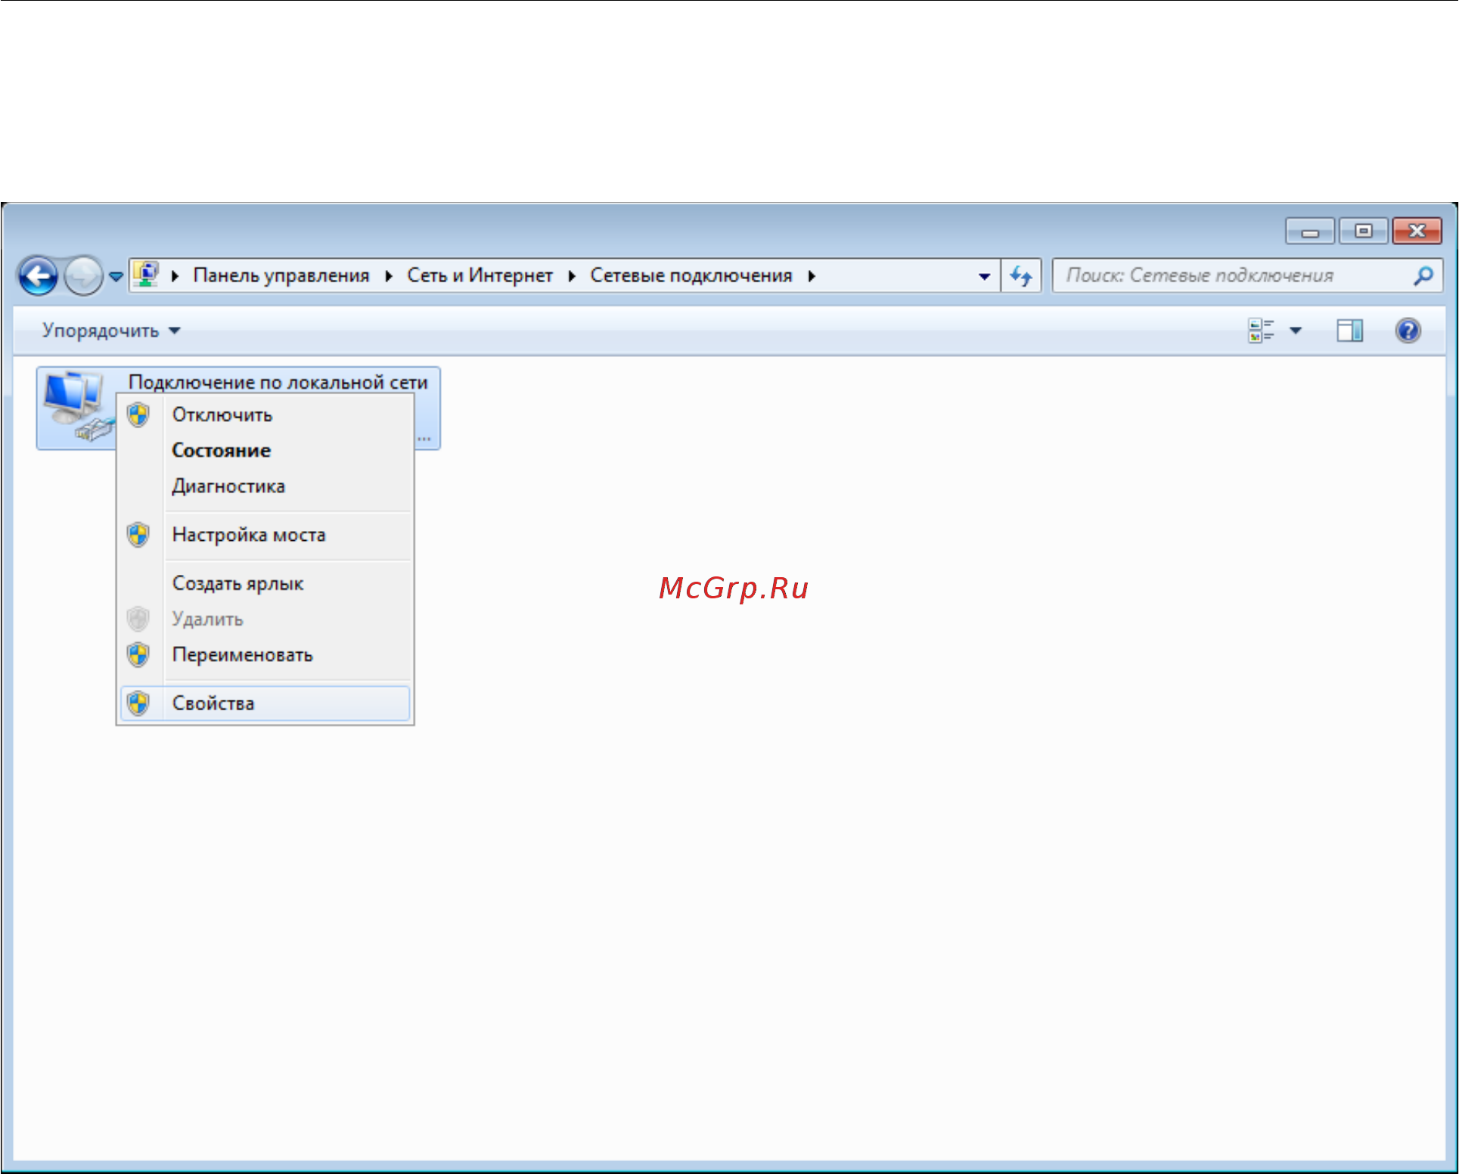Open the address bar history dropdown
The image size is (1459, 1174).
[984, 276]
